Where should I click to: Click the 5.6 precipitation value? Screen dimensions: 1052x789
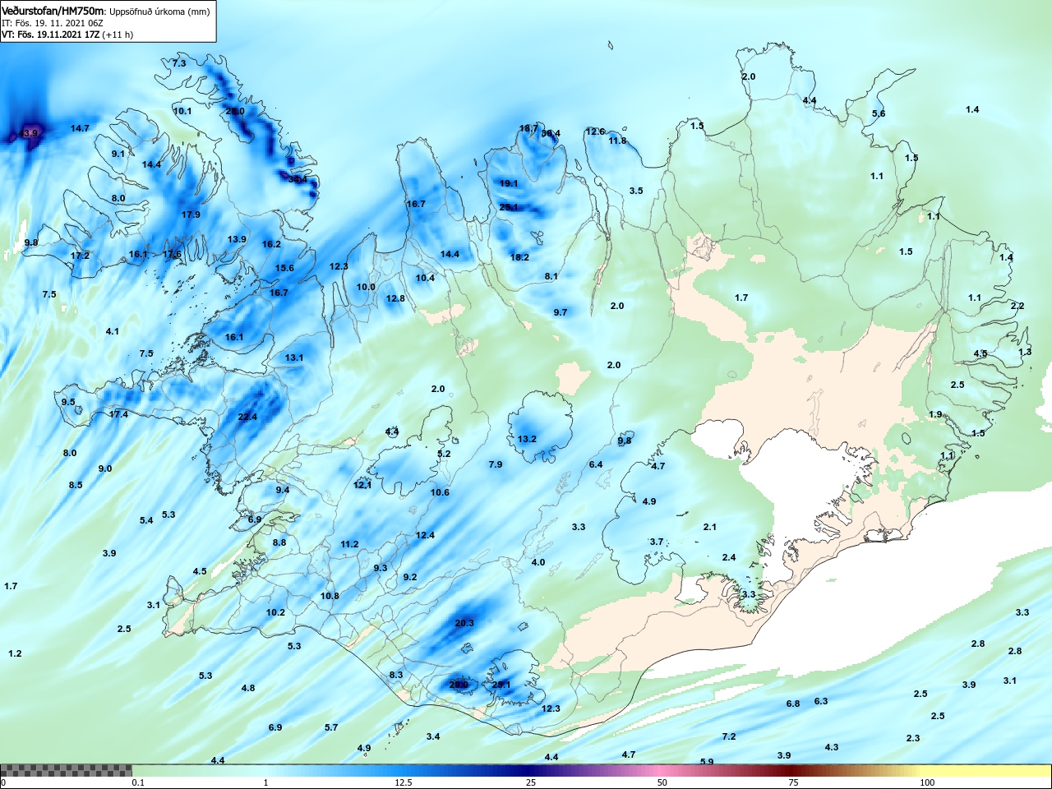point(879,113)
